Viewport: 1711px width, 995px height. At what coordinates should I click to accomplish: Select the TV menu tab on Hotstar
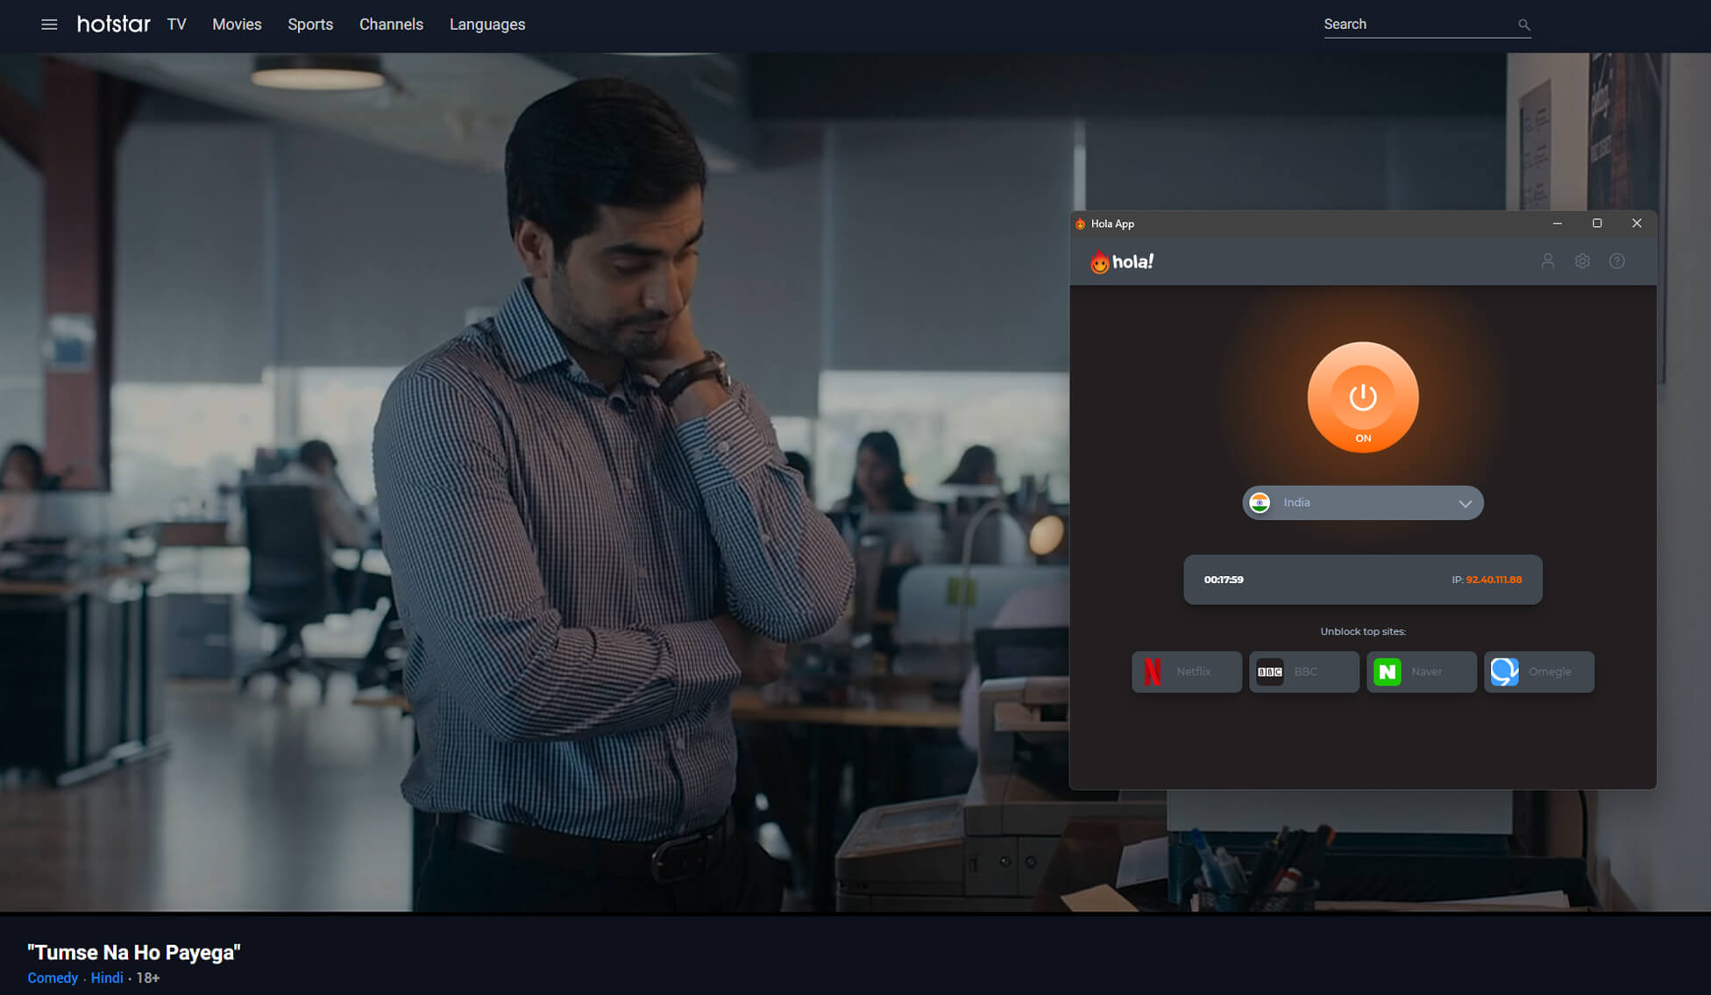176,24
